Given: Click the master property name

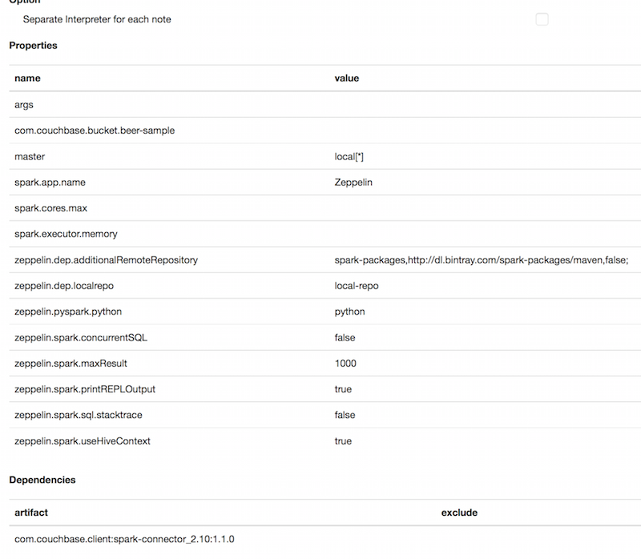Looking at the screenshot, I should coord(30,156).
